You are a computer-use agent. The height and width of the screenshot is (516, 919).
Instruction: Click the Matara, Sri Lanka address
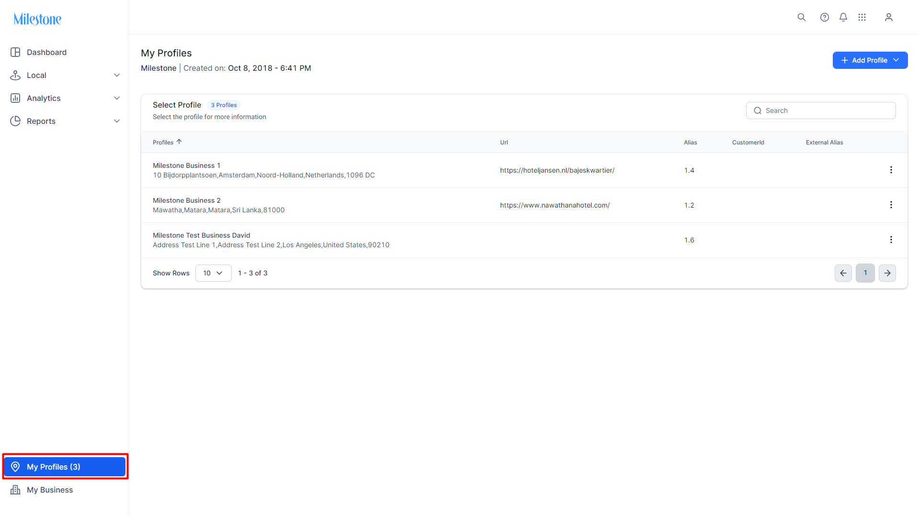click(x=218, y=210)
